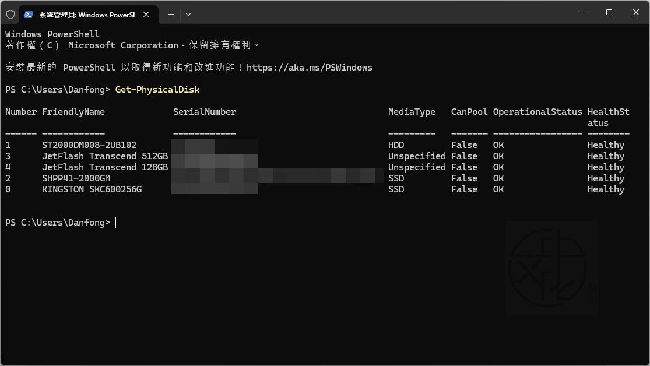Close the Windows PowerShell tab
Screen dimensions: 650x366
[146, 15]
